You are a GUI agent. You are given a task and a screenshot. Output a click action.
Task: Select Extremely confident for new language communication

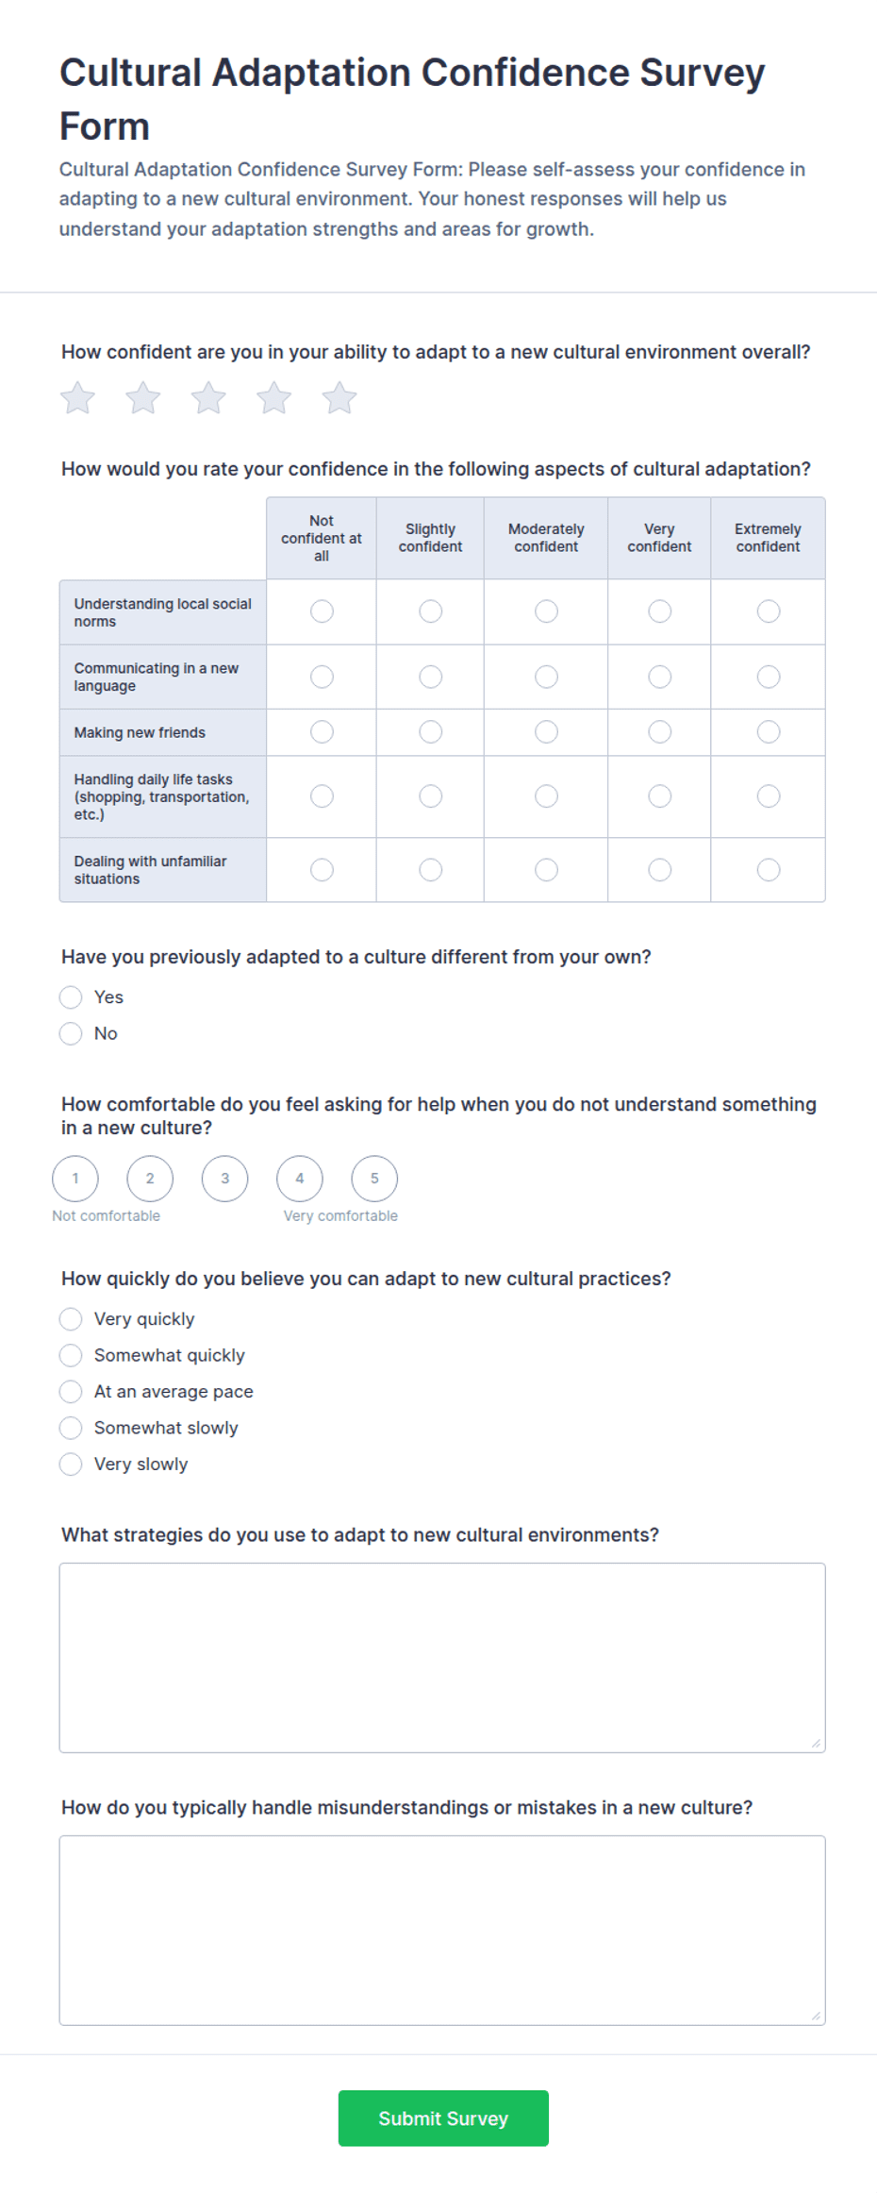[x=769, y=677]
